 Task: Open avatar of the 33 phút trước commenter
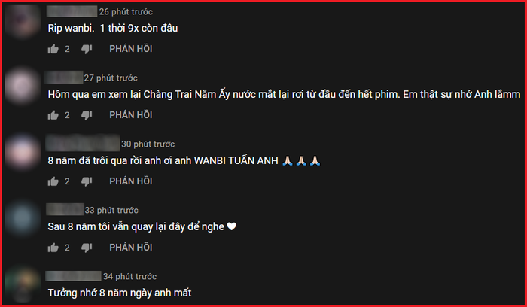pos(22,218)
